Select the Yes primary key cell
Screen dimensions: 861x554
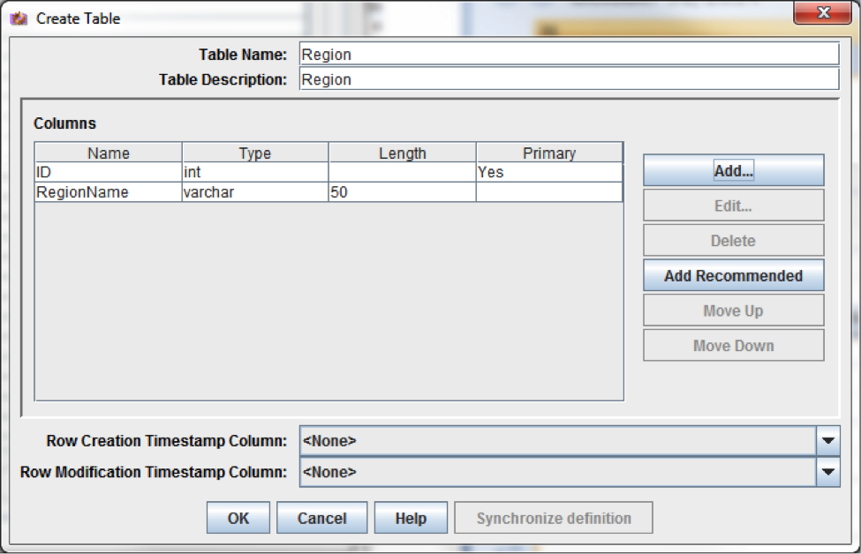coord(549,172)
